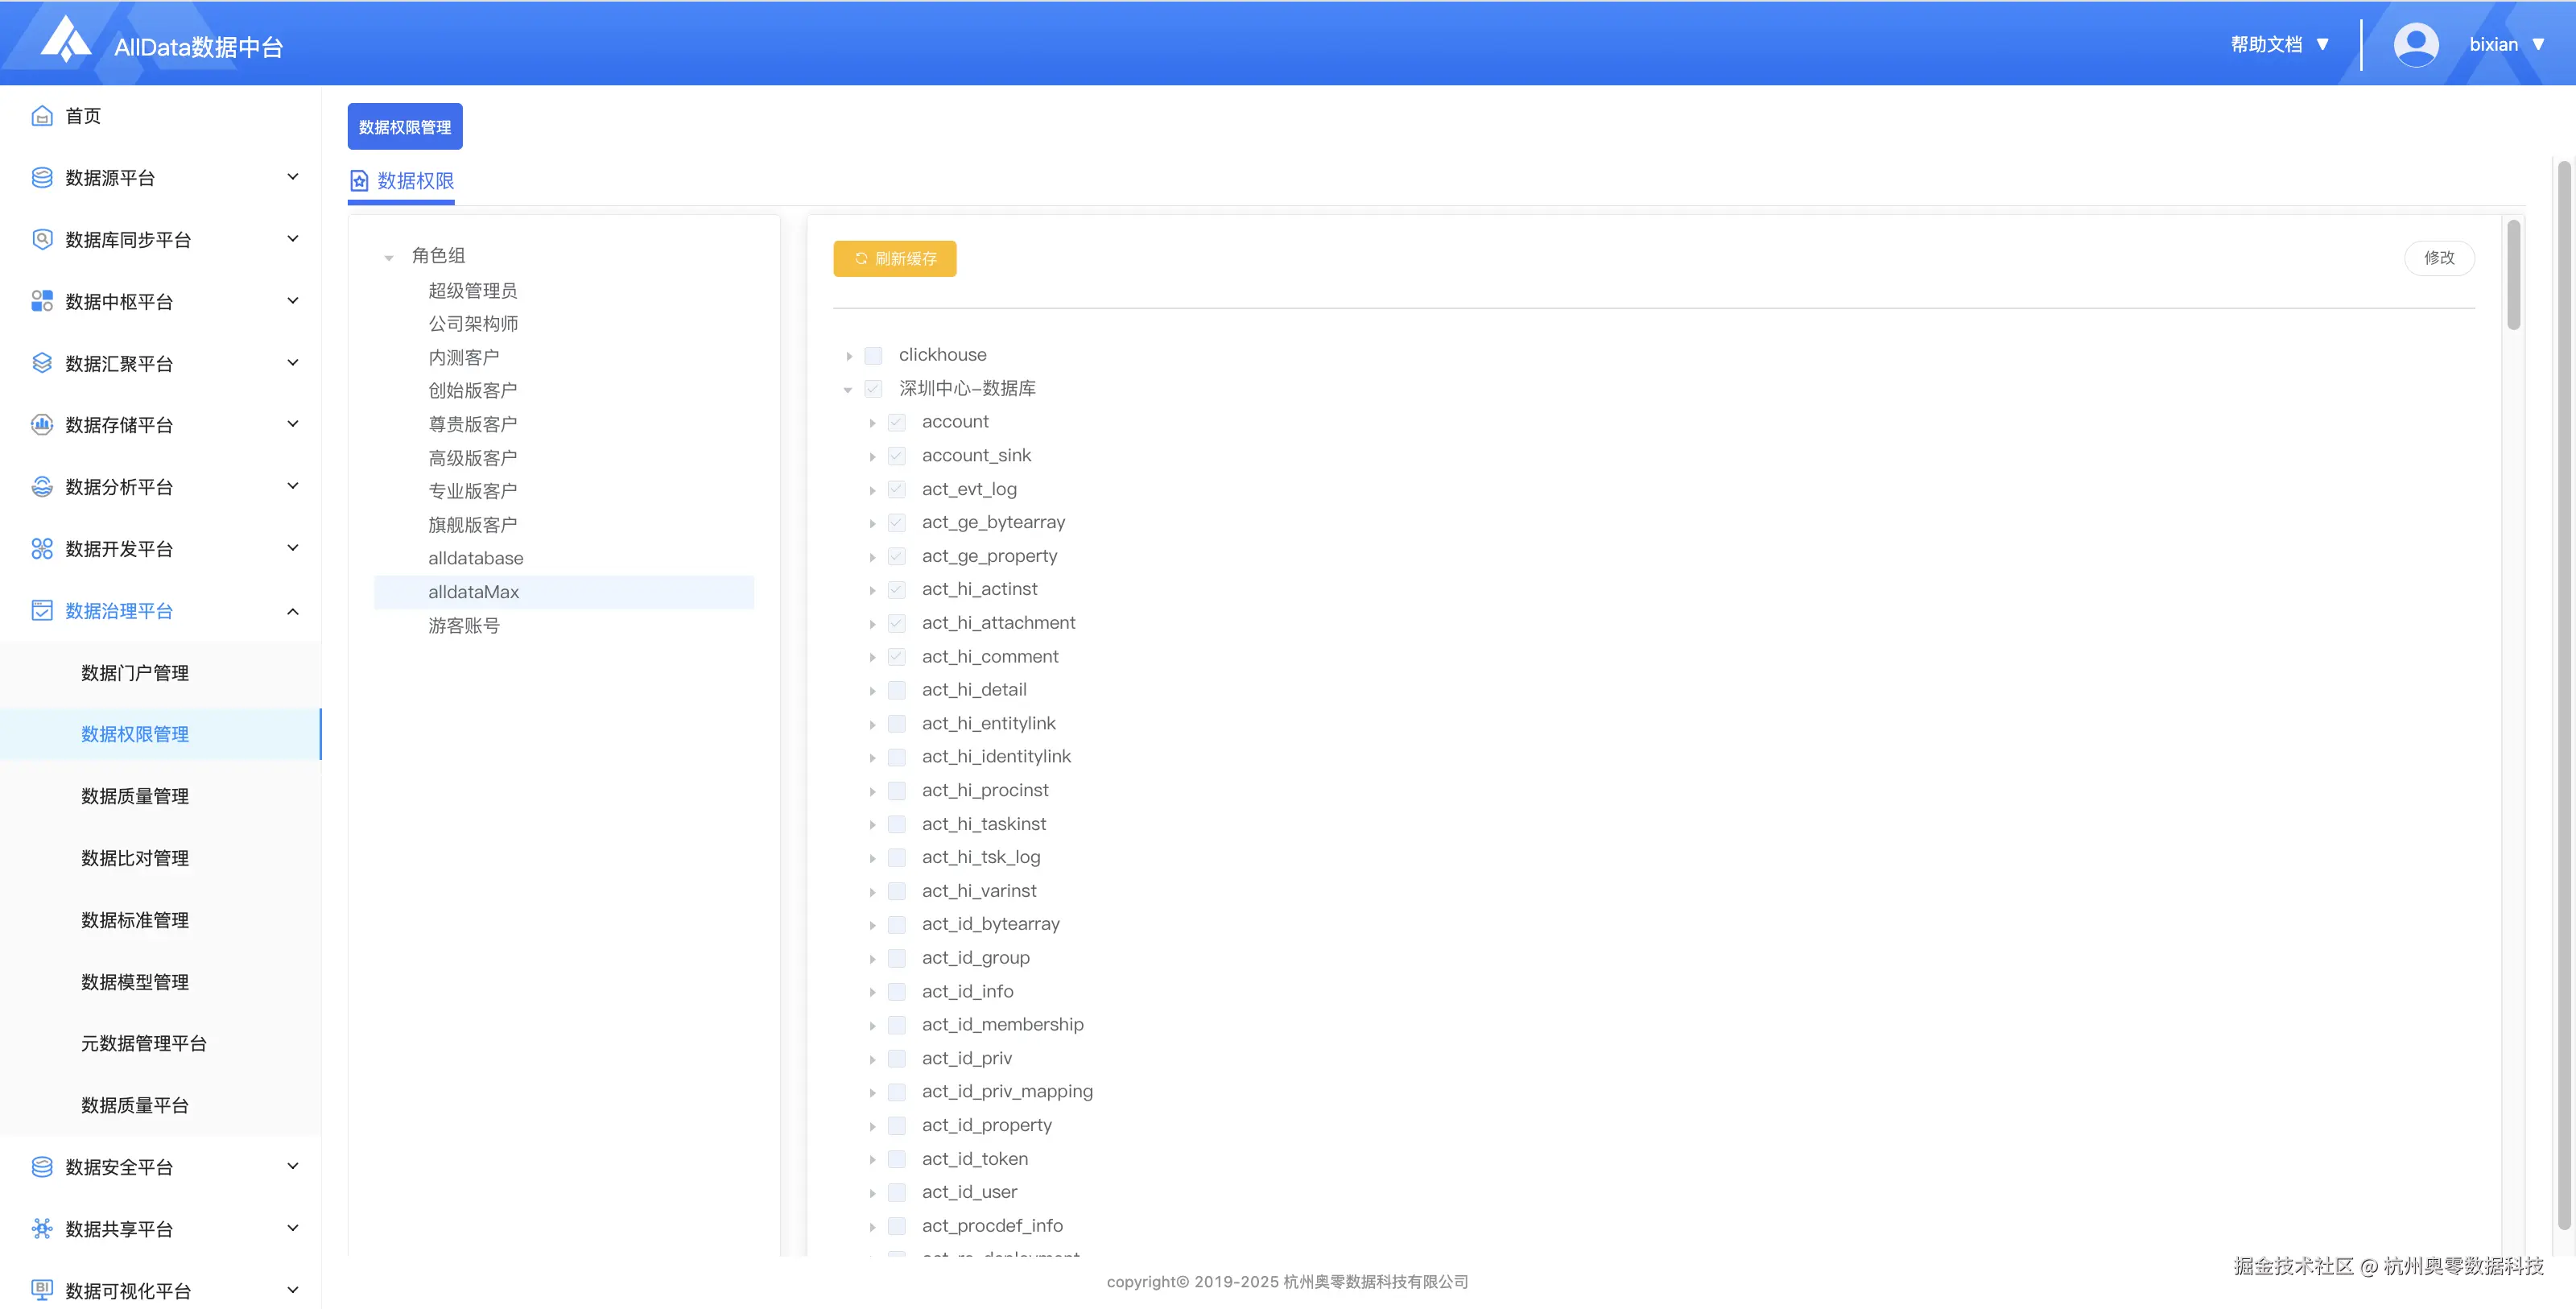Screen dimensions: 2576x1309
Task: Click the user avatar icon in header
Action: [2415, 44]
